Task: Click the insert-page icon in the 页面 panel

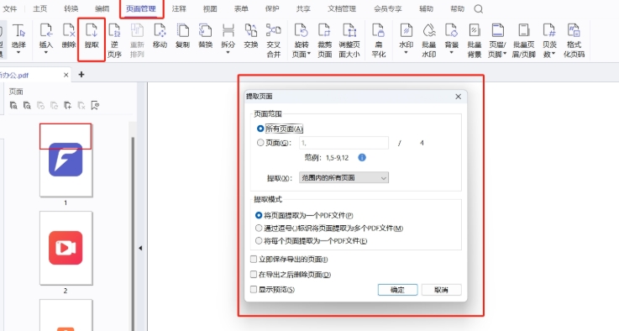Action: tap(68, 106)
